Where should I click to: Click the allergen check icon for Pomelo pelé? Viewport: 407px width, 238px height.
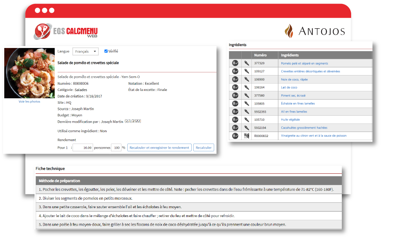coord(235,63)
